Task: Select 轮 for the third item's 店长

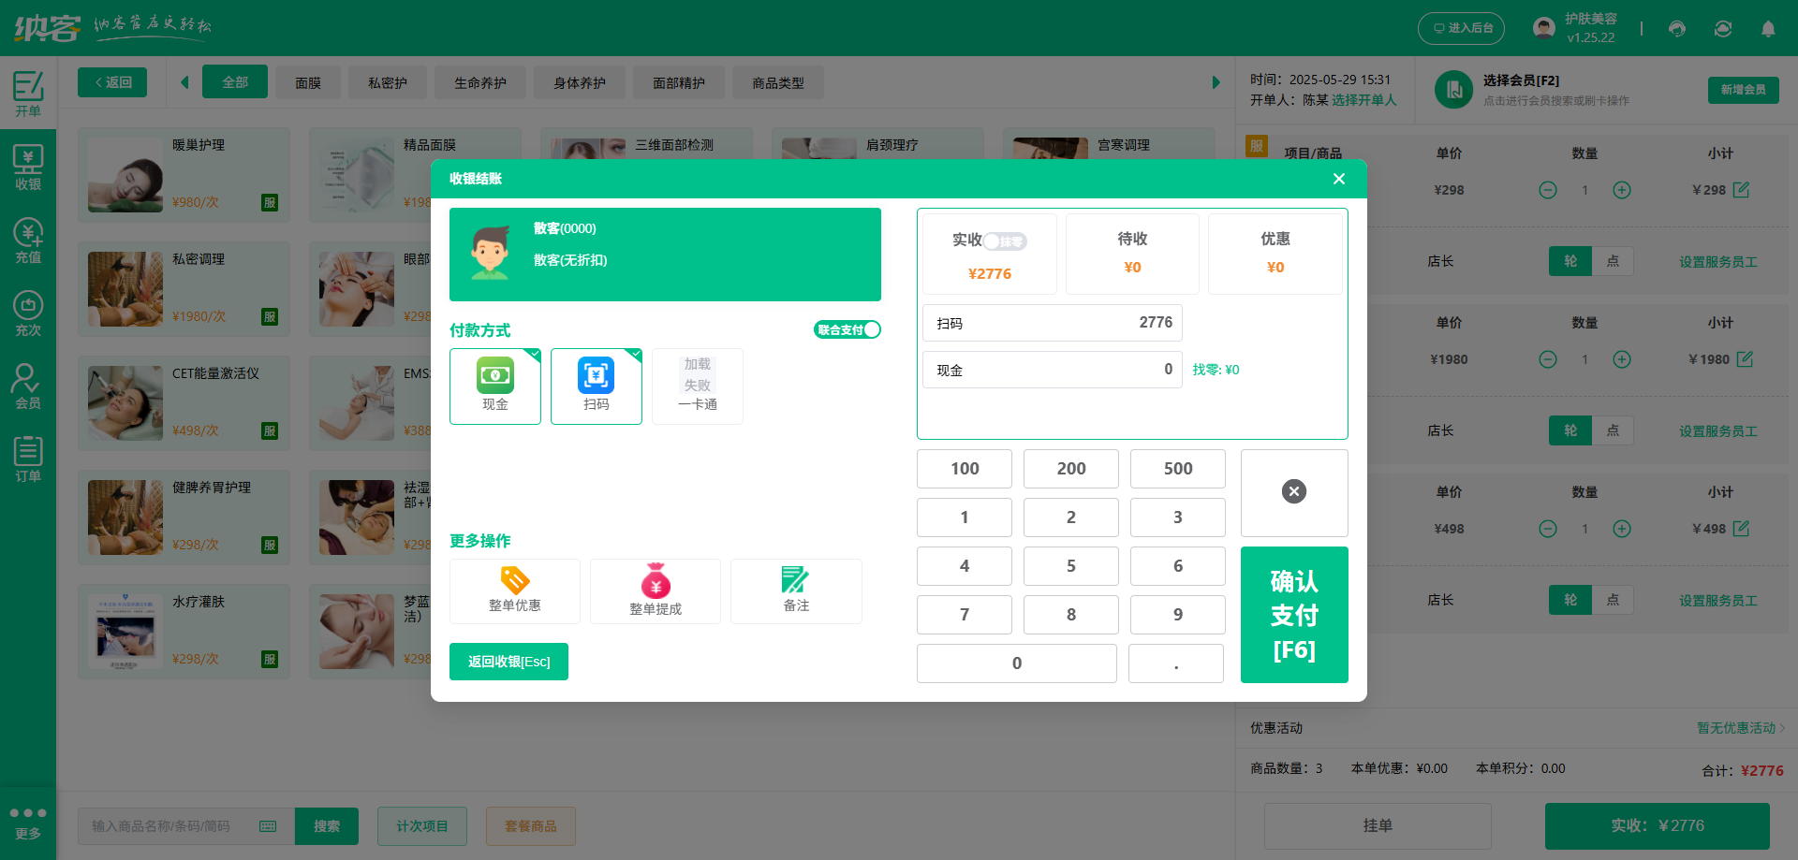Action: tap(1570, 600)
